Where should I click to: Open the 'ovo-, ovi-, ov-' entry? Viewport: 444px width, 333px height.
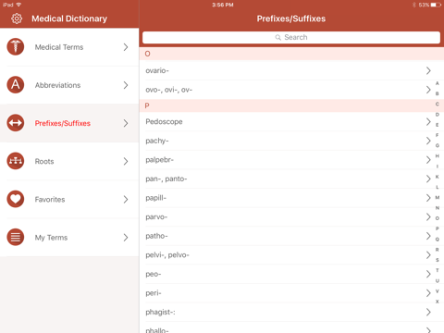coord(291,90)
